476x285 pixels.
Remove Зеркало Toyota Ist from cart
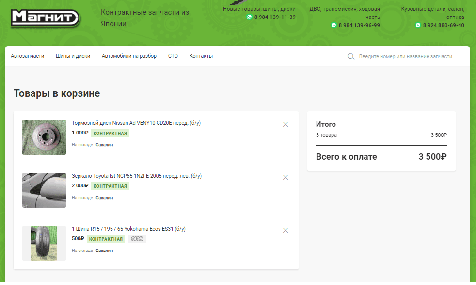(286, 177)
